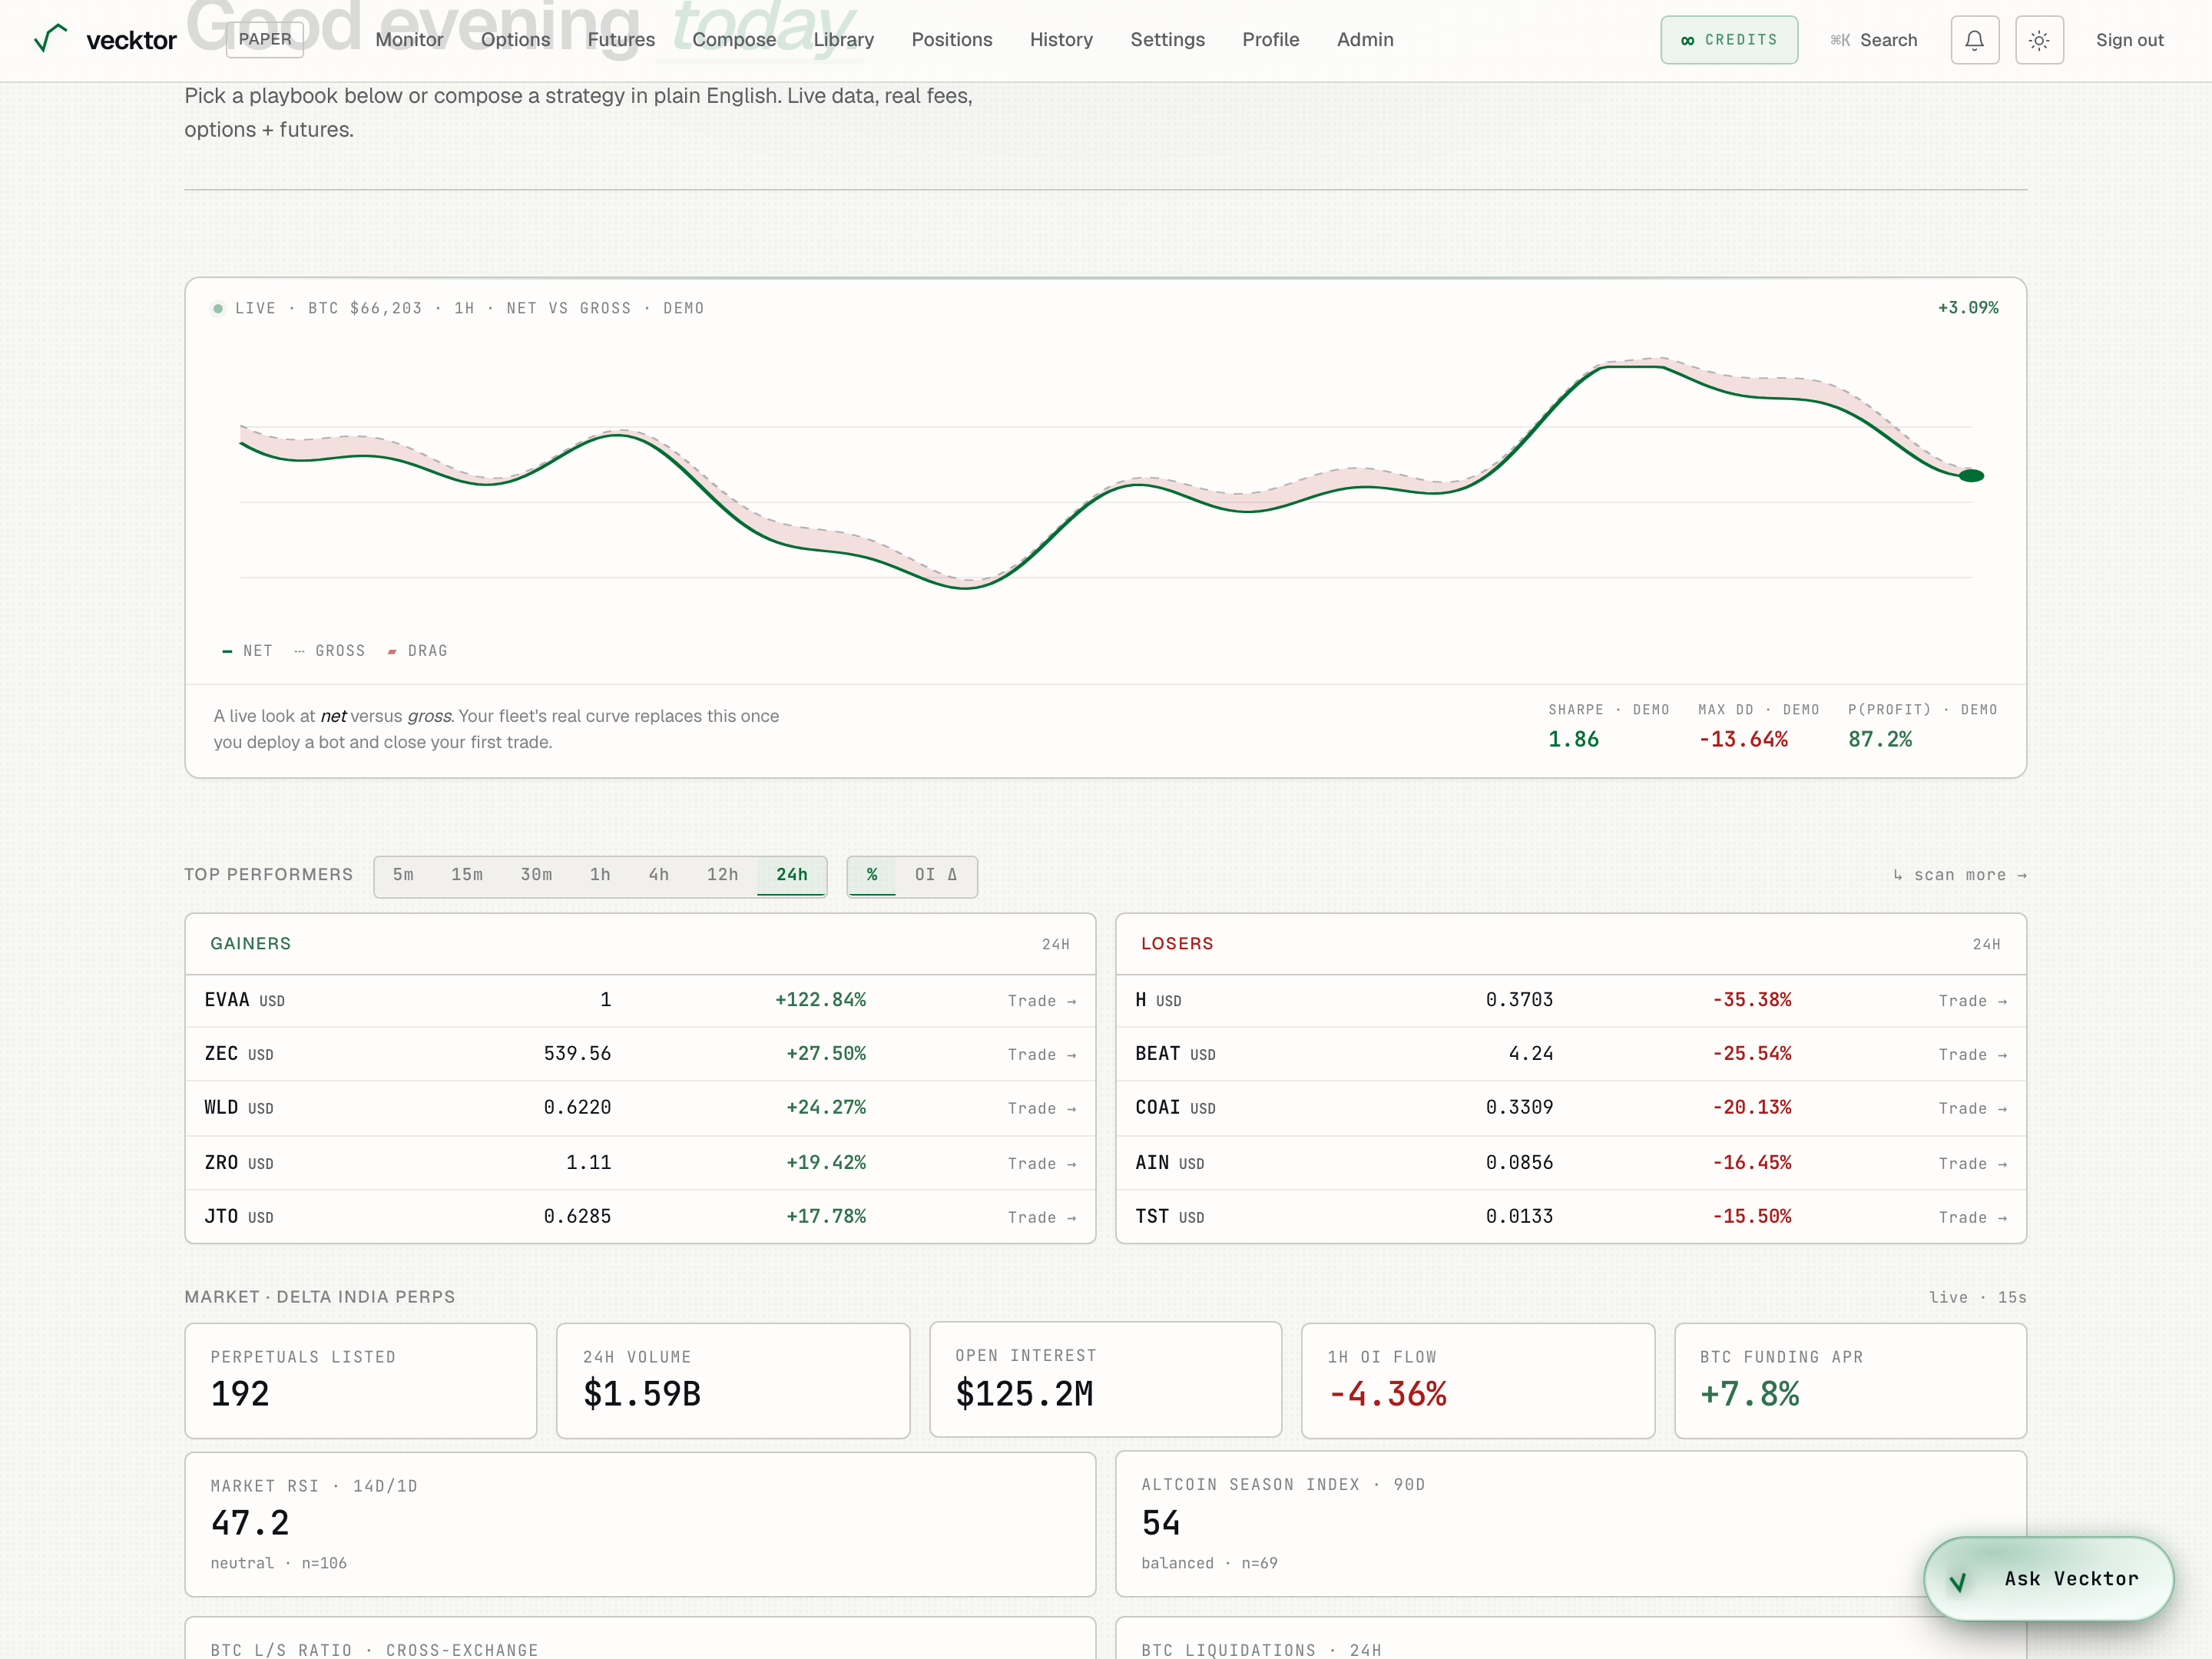
Task: Select the 5m timeframe tab
Action: 403,875
